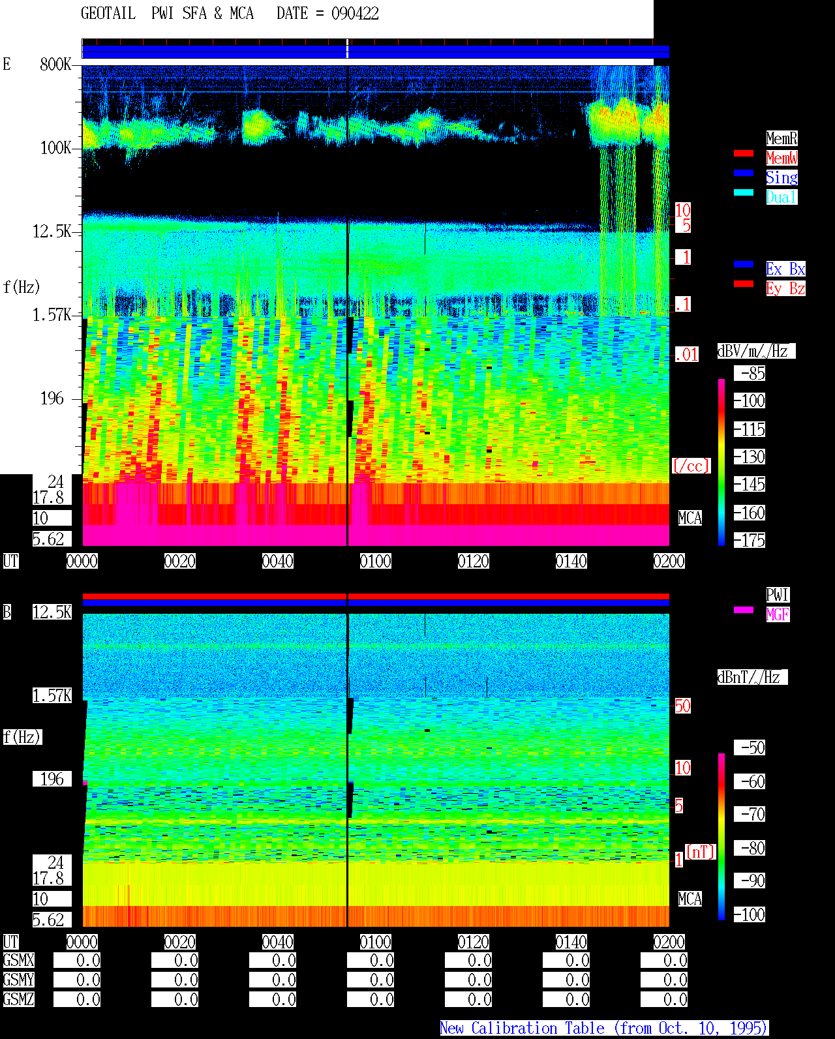Image resolution: width=835 pixels, height=1039 pixels.
Task: Click the 0100 UT label under E plot
Action: (376, 561)
